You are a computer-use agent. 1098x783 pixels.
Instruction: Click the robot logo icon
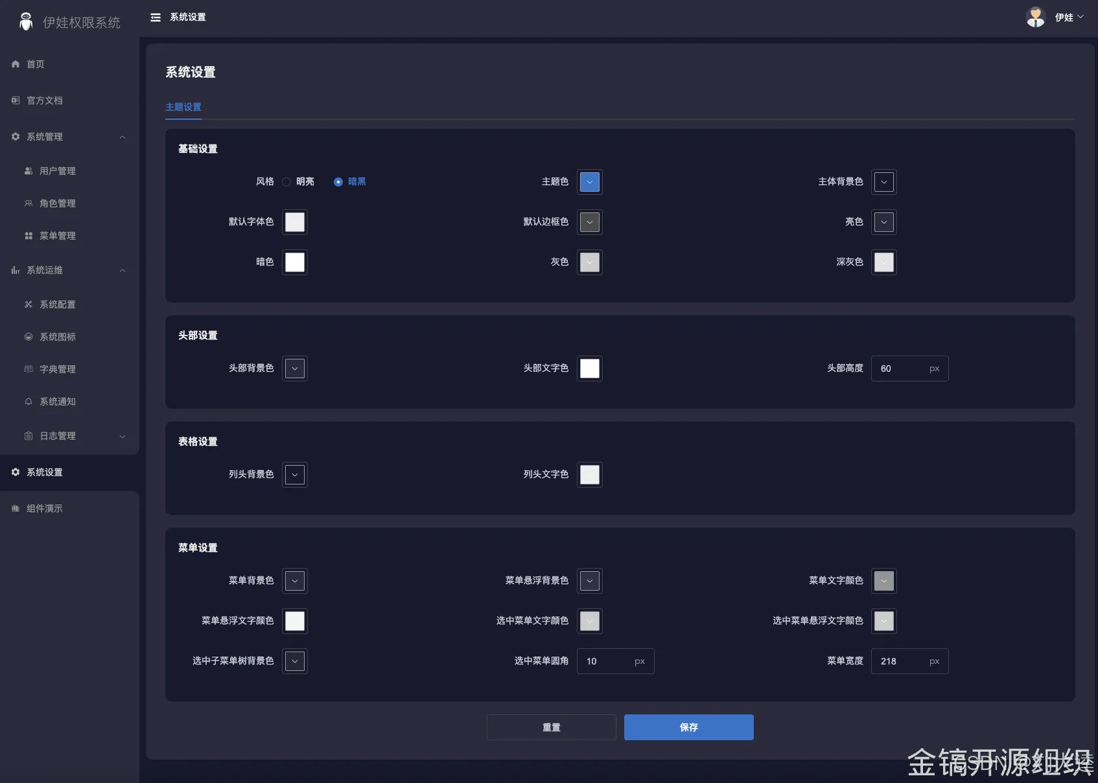click(x=26, y=22)
